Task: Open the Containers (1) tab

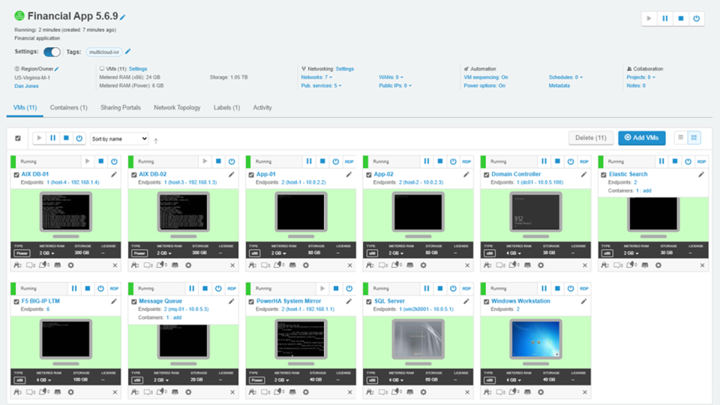Action: point(68,107)
